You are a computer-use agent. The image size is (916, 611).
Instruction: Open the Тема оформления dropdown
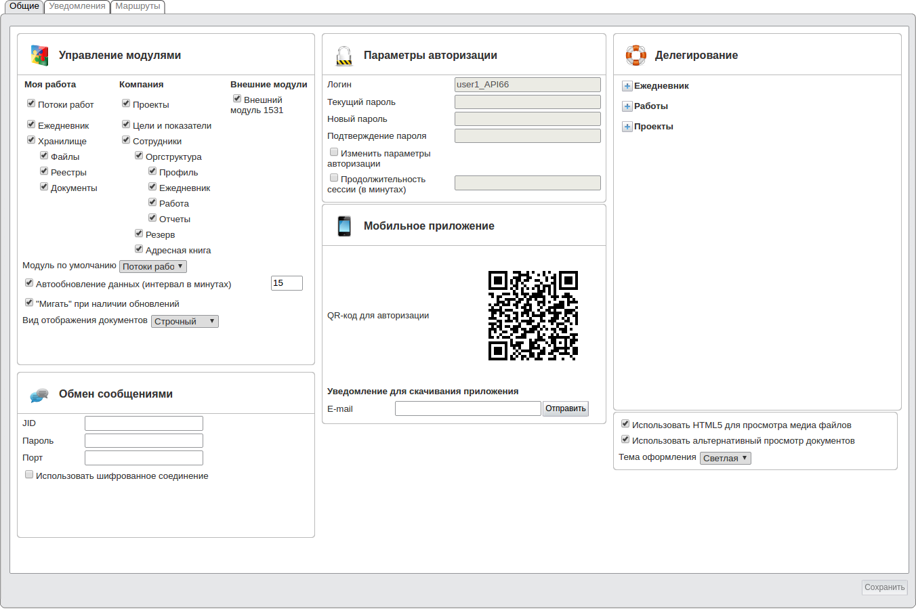pyautogui.click(x=726, y=459)
